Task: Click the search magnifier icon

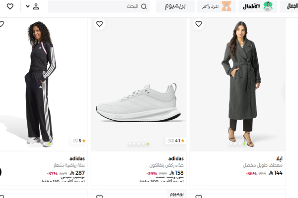Action: [x=144, y=6]
